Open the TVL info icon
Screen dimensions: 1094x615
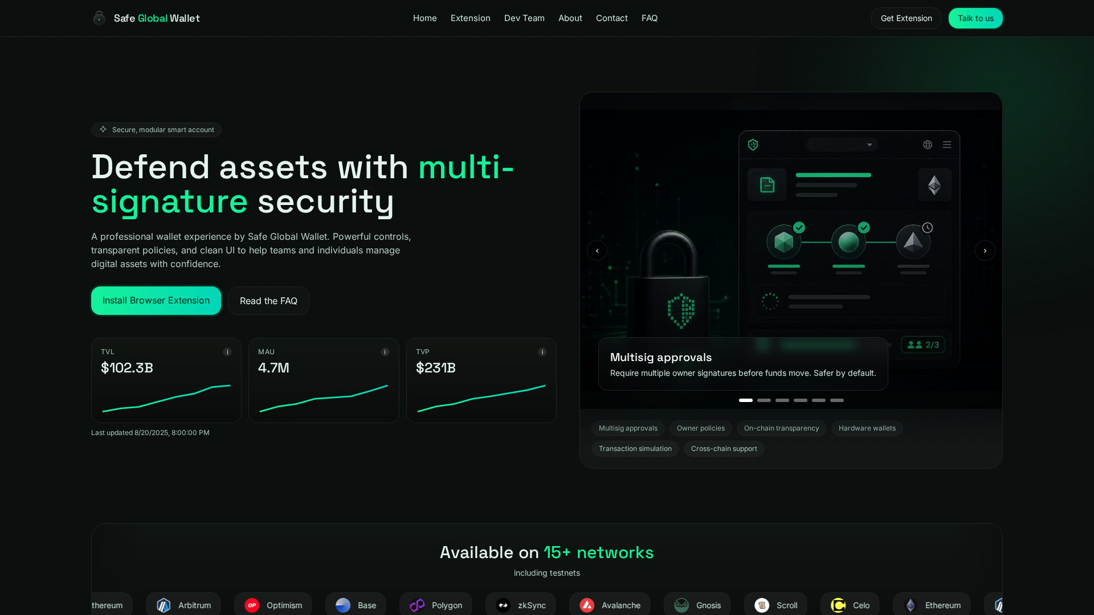(227, 352)
